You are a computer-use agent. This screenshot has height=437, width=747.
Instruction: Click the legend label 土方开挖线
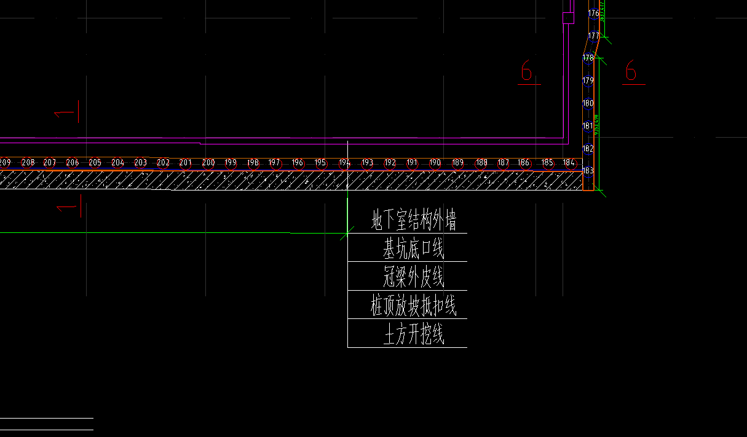(x=414, y=335)
